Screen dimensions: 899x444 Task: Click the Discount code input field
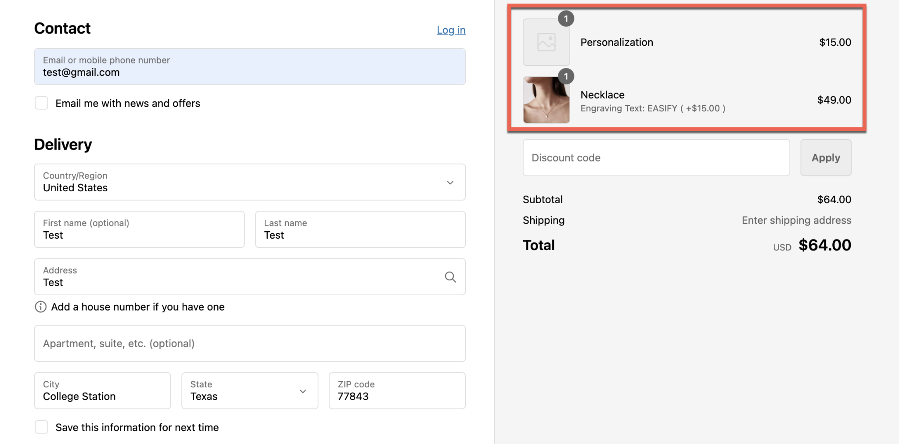[x=656, y=158]
